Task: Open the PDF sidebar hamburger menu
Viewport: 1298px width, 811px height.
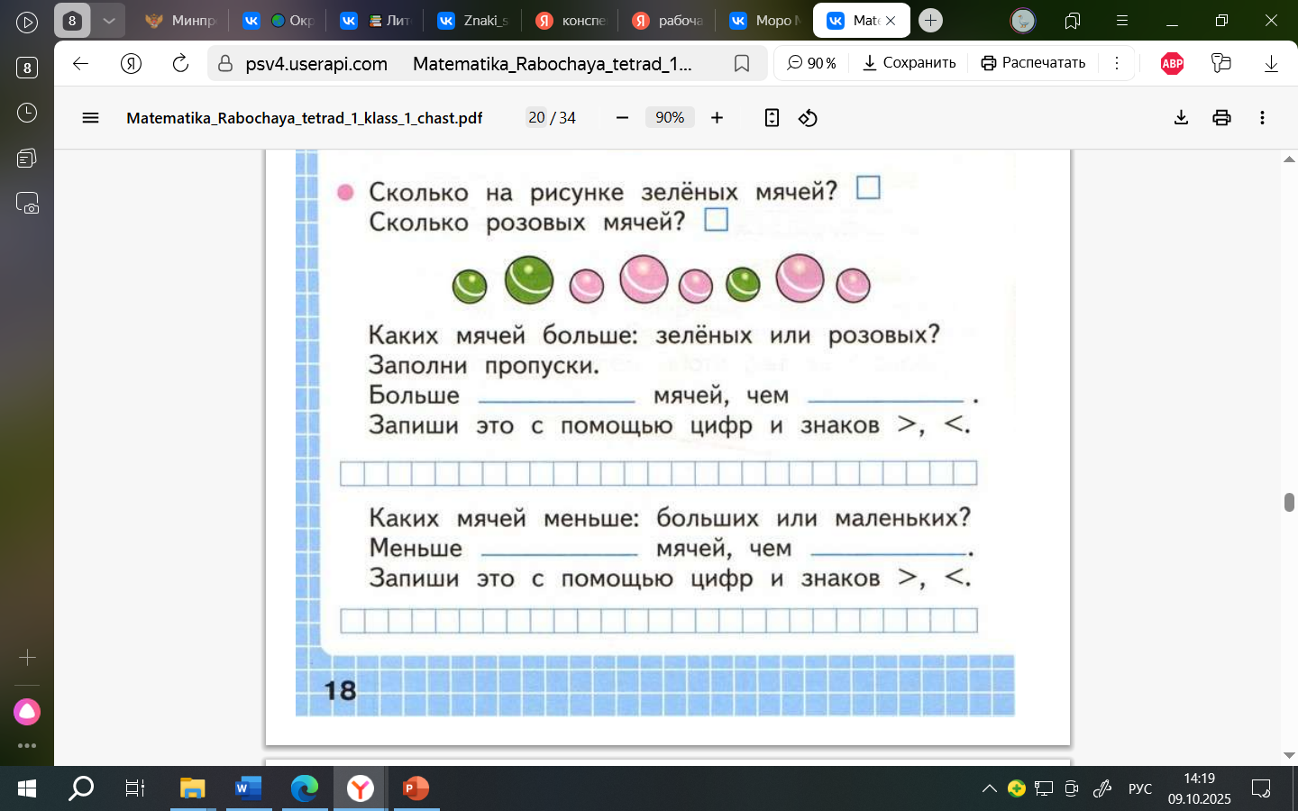Action: click(x=90, y=118)
